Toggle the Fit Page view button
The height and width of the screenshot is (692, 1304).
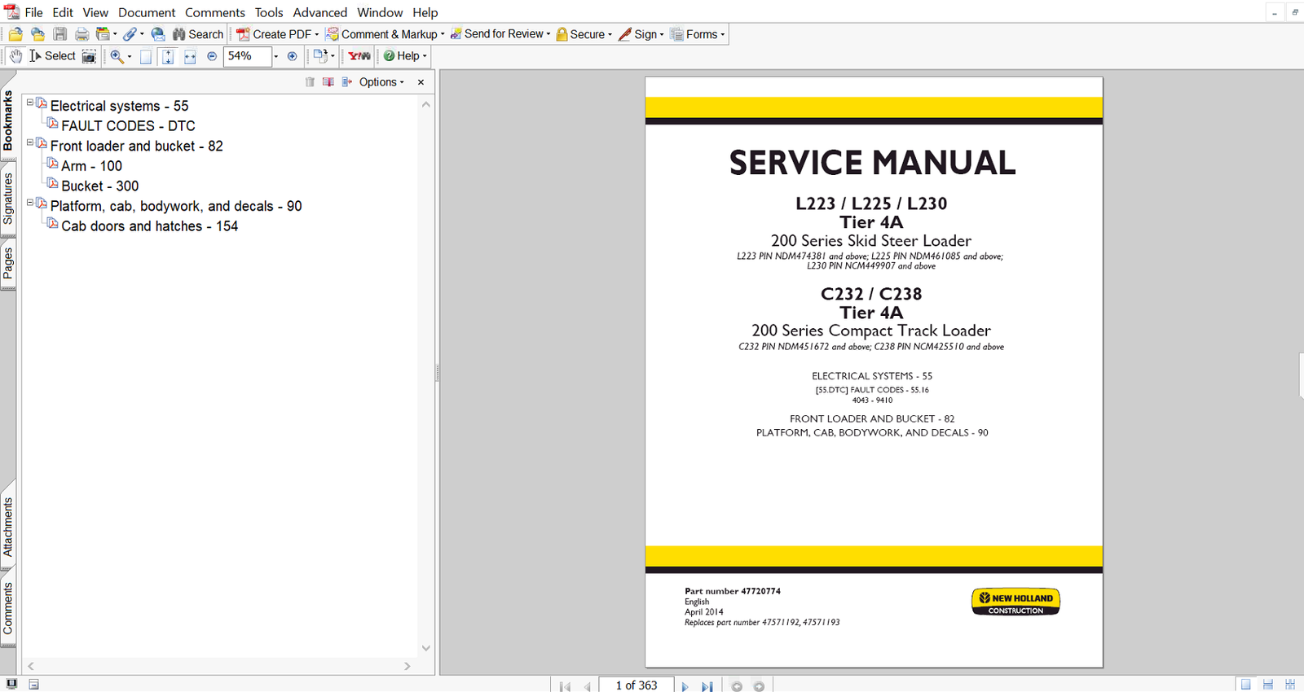click(x=168, y=56)
